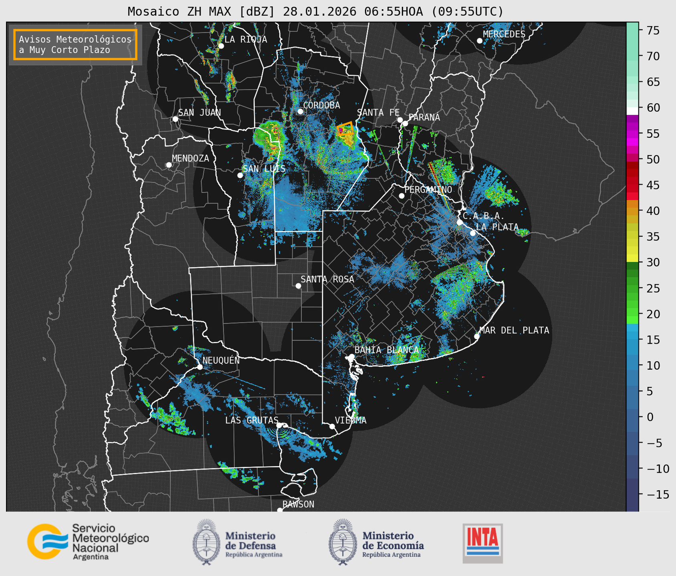Click the La Rioja city label
676x576 pixels.
[x=246, y=39]
